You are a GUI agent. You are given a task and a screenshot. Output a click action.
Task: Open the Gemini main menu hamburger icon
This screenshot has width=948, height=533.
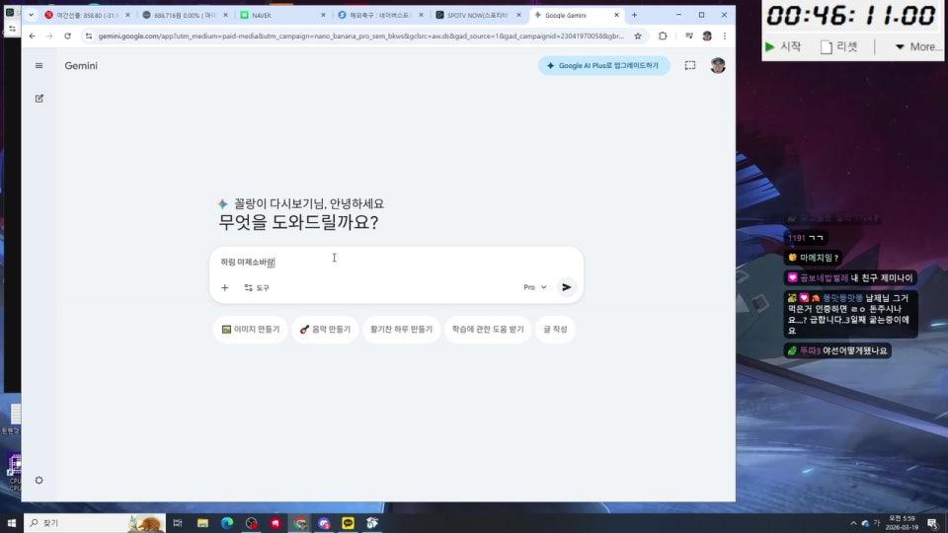[39, 65]
